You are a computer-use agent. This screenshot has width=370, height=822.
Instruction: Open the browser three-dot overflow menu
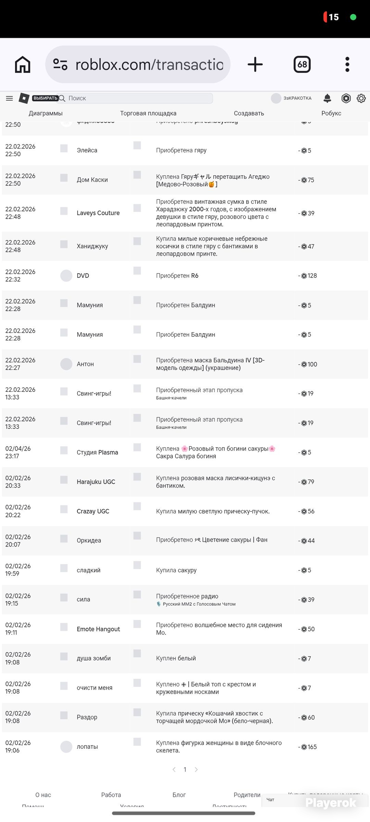coord(347,64)
